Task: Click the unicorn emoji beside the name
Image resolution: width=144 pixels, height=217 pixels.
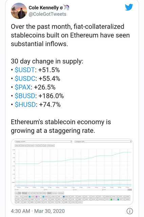Action: pos(66,7)
